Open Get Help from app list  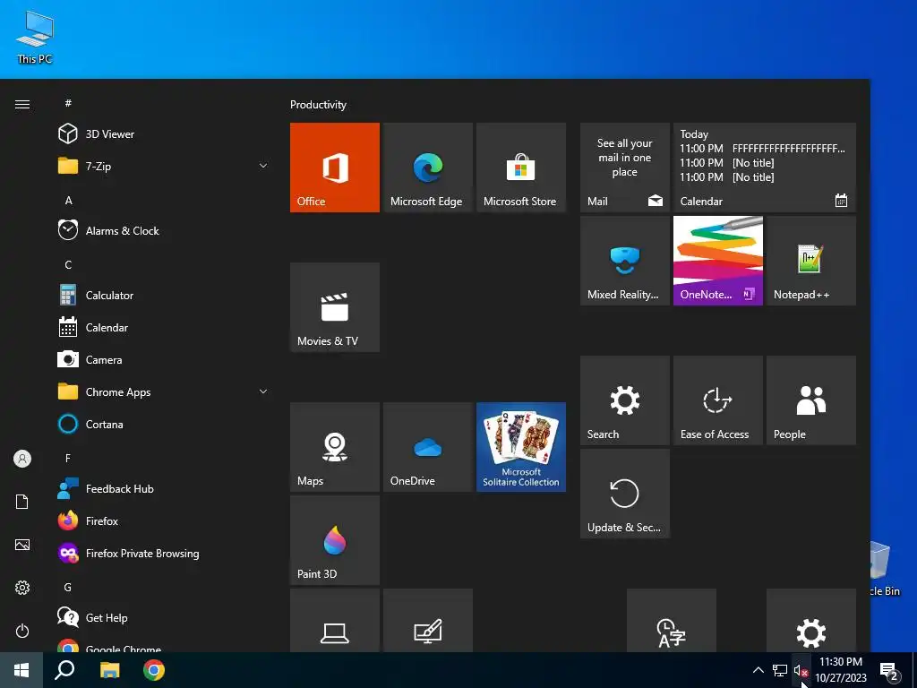click(x=163, y=618)
